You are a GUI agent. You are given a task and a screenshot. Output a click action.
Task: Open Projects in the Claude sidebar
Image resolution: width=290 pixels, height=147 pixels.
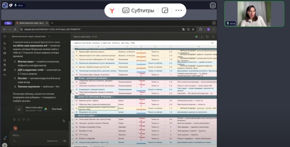[x=5, y=65]
